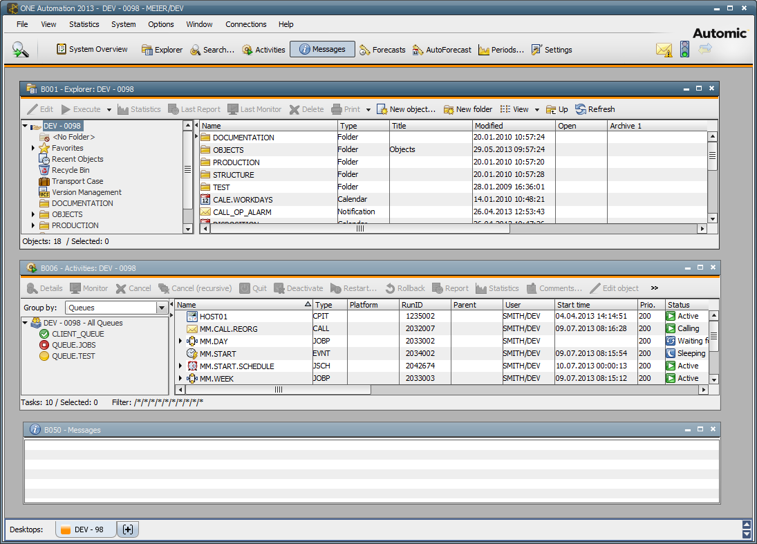Open the Group by Queues combo box

click(116, 308)
